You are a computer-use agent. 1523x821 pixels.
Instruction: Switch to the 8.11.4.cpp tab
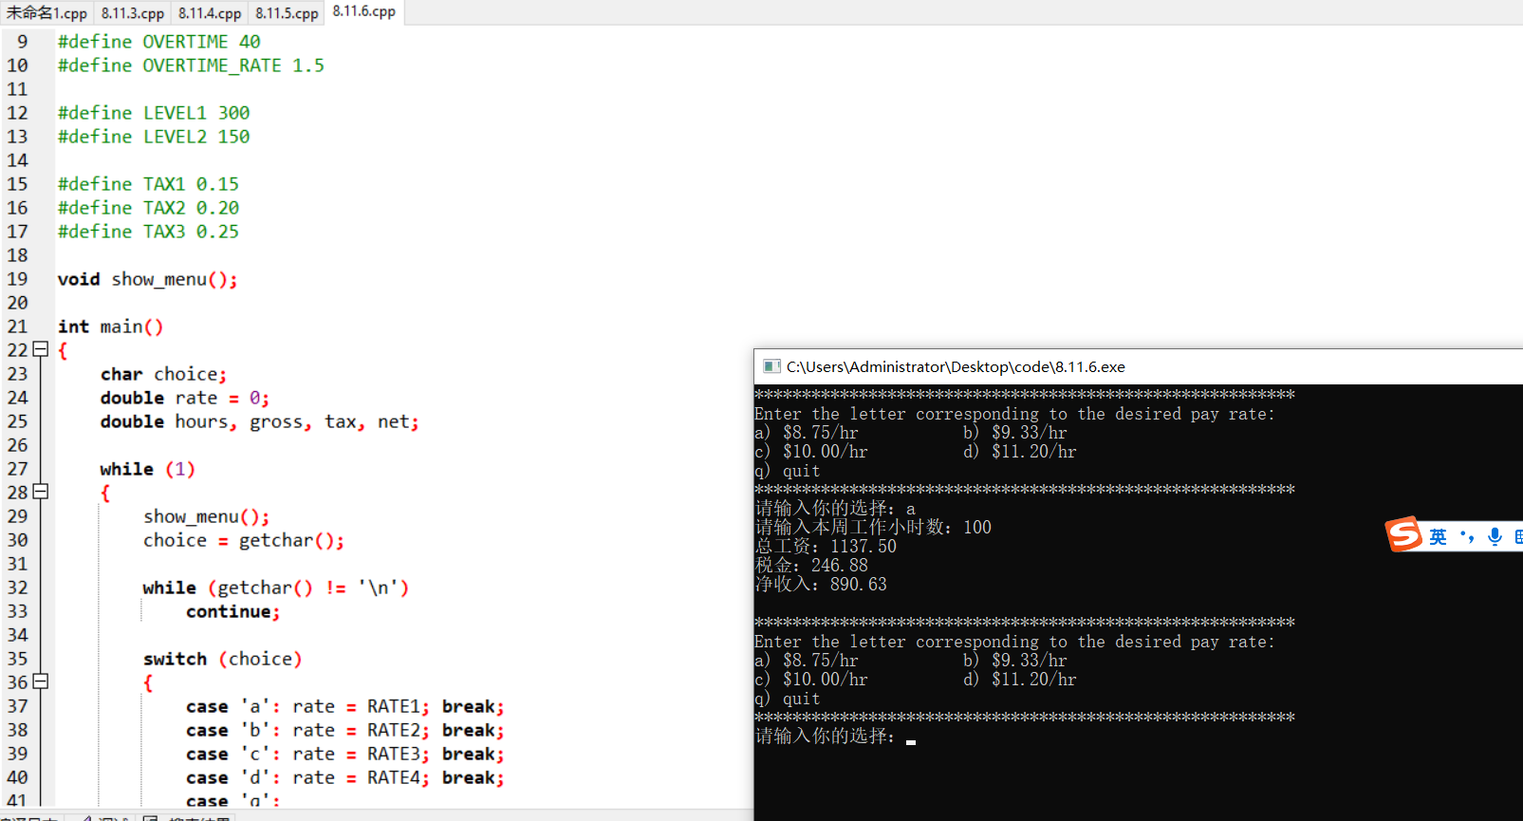(x=210, y=13)
